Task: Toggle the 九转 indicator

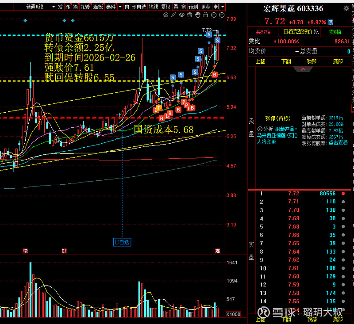Action: (x=85, y=7)
